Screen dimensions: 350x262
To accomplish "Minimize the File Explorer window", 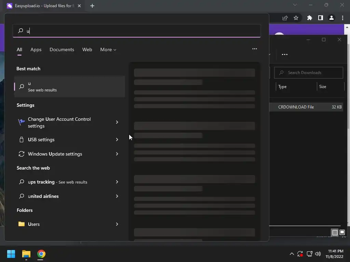I will (x=308, y=40).
